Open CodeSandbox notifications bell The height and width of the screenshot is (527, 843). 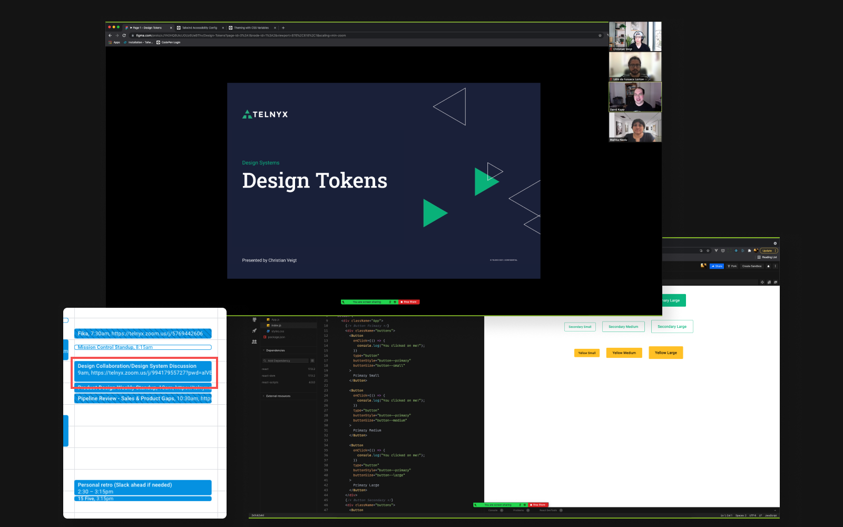(768, 266)
